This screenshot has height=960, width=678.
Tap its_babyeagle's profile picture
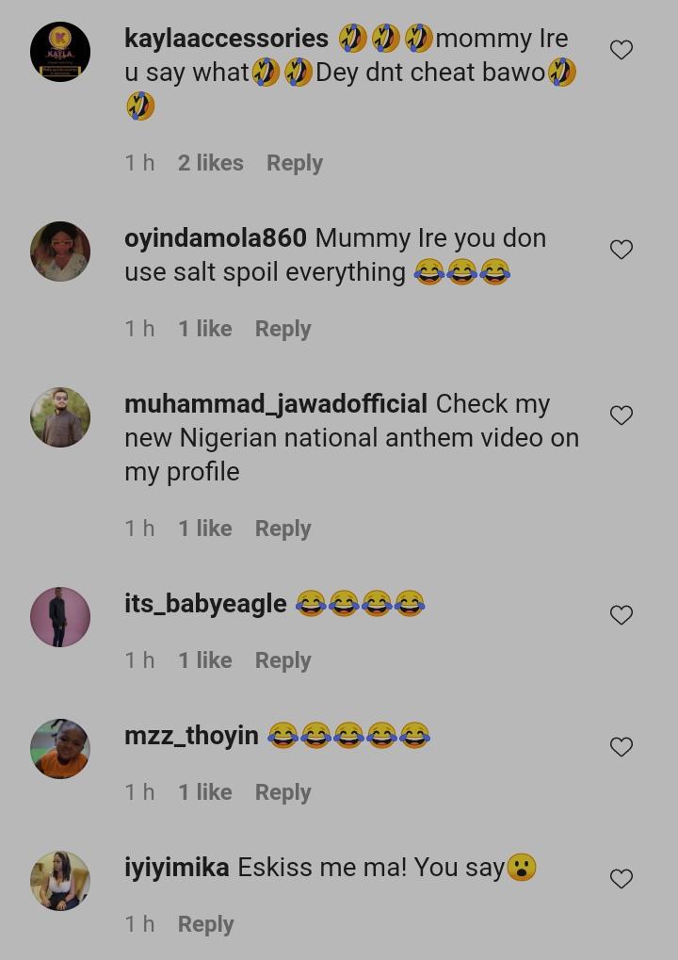60,617
